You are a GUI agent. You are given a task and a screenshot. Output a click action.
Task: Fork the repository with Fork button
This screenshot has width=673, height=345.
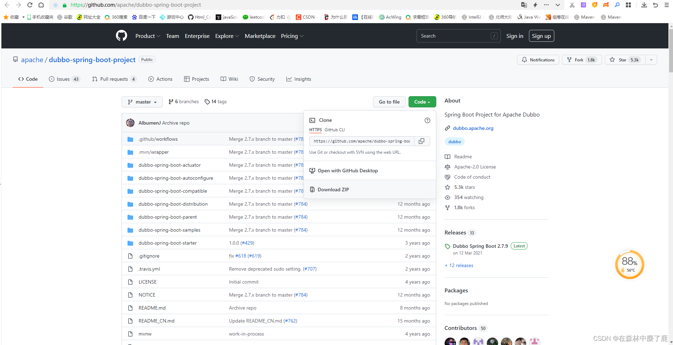click(582, 60)
